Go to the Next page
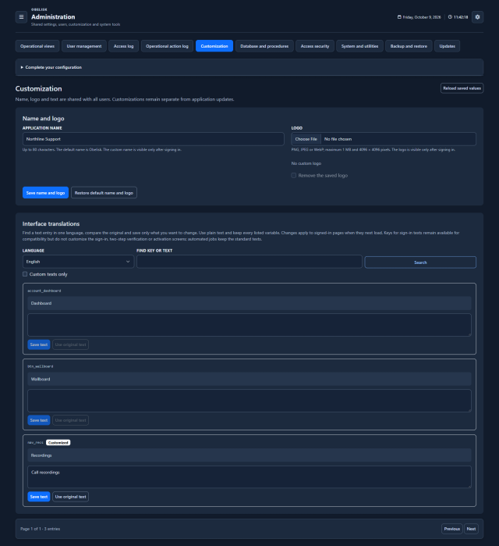This screenshot has height=546, width=499. pyautogui.click(x=471, y=529)
